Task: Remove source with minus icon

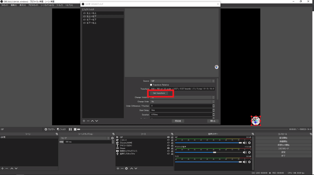Action: click(122, 168)
